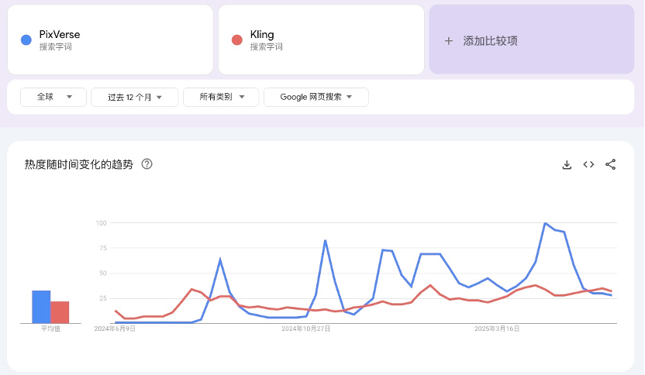Click the blue PixVerse color dot
The height and width of the screenshot is (375, 645).
(x=26, y=40)
